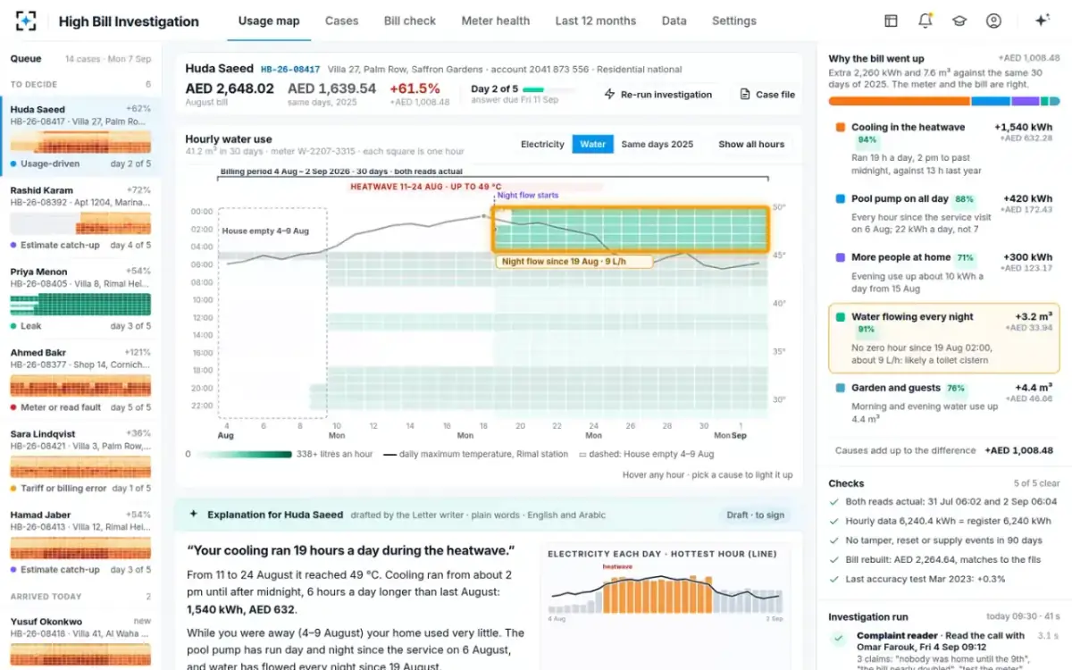The image size is (1072, 670).
Task: Open the user profile icon
Action: pos(993,21)
